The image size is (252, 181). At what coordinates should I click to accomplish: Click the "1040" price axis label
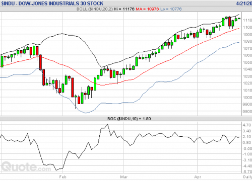[247, 69]
